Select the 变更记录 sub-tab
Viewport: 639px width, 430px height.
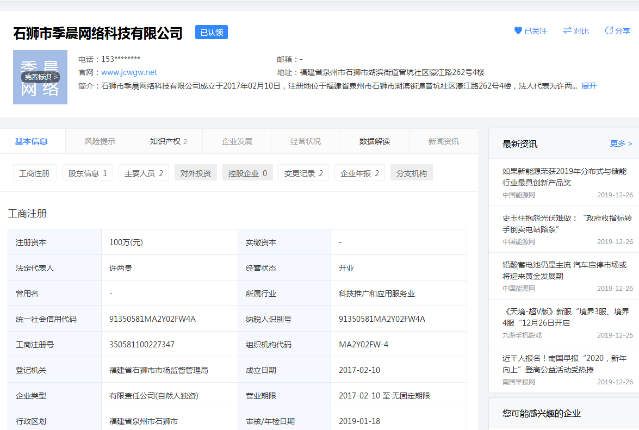pyautogui.click(x=303, y=173)
